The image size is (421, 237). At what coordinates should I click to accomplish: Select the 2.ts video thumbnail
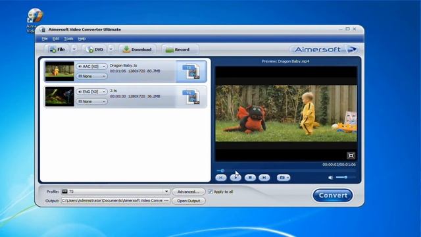point(60,97)
